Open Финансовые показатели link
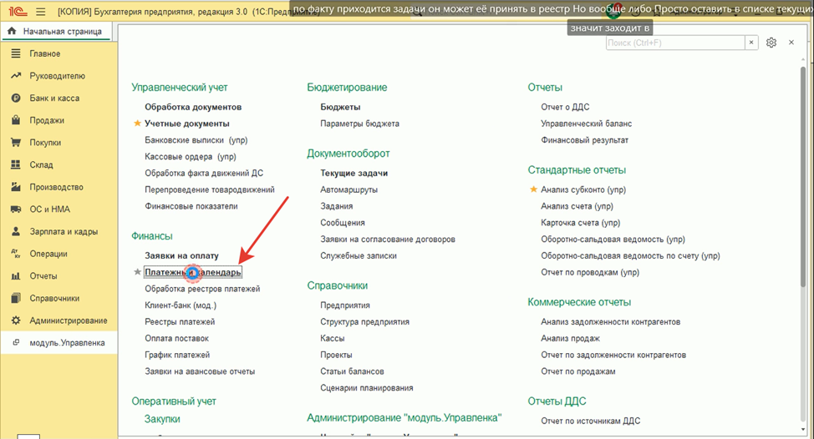The height and width of the screenshot is (439, 814). tap(191, 206)
